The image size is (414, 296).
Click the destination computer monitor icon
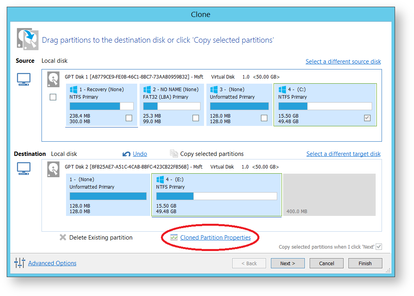pyautogui.click(x=24, y=169)
